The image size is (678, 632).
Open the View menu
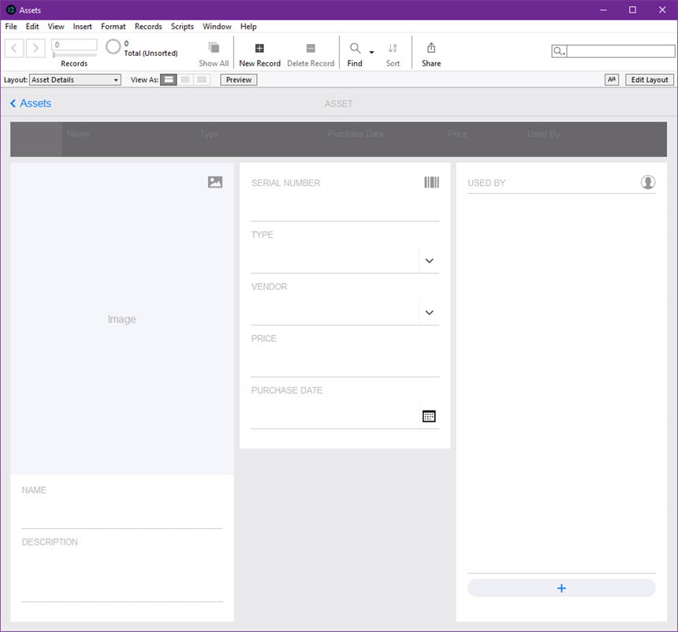pos(56,26)
